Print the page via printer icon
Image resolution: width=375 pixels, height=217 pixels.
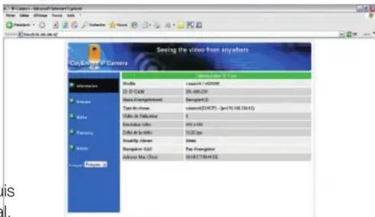point(157,25)
